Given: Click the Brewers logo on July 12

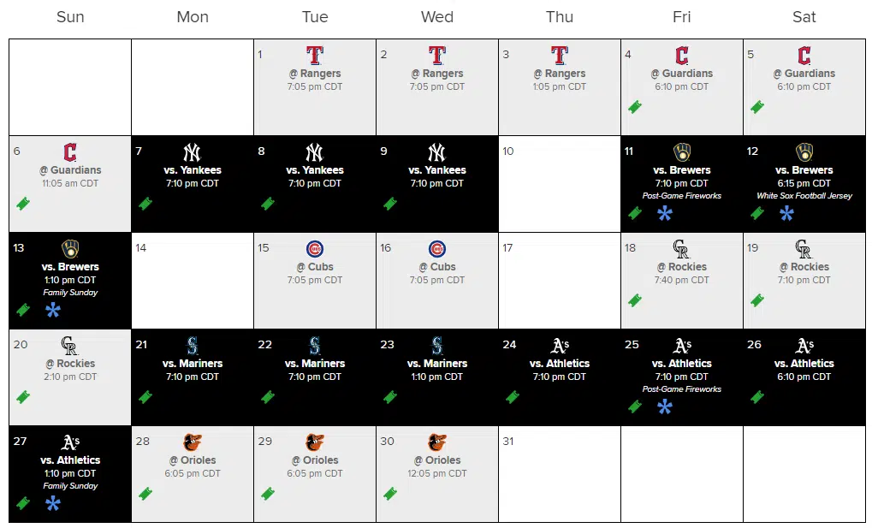Looking at the screenshot, I should 804,152.
